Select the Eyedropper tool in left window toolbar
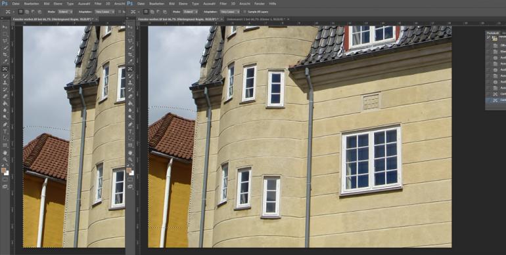506x255 pixels. [x=5, y=62]
